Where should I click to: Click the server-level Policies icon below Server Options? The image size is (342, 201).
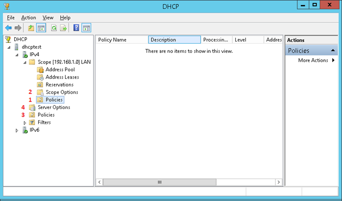32,115
